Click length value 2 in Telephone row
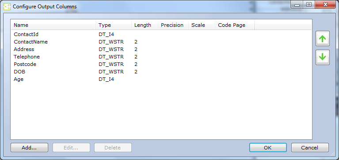339x160 pixels. click(x=136, y=57)
